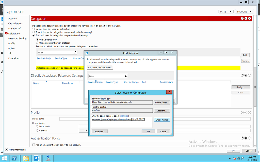Go to Policy in the left navigation

point(11,48)
